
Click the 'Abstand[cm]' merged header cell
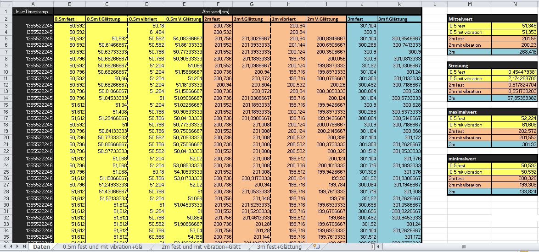[237, 11]
